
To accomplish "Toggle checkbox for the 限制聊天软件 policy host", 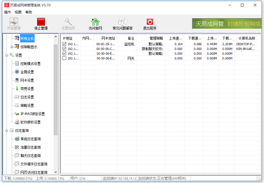I will click(64, 49).
